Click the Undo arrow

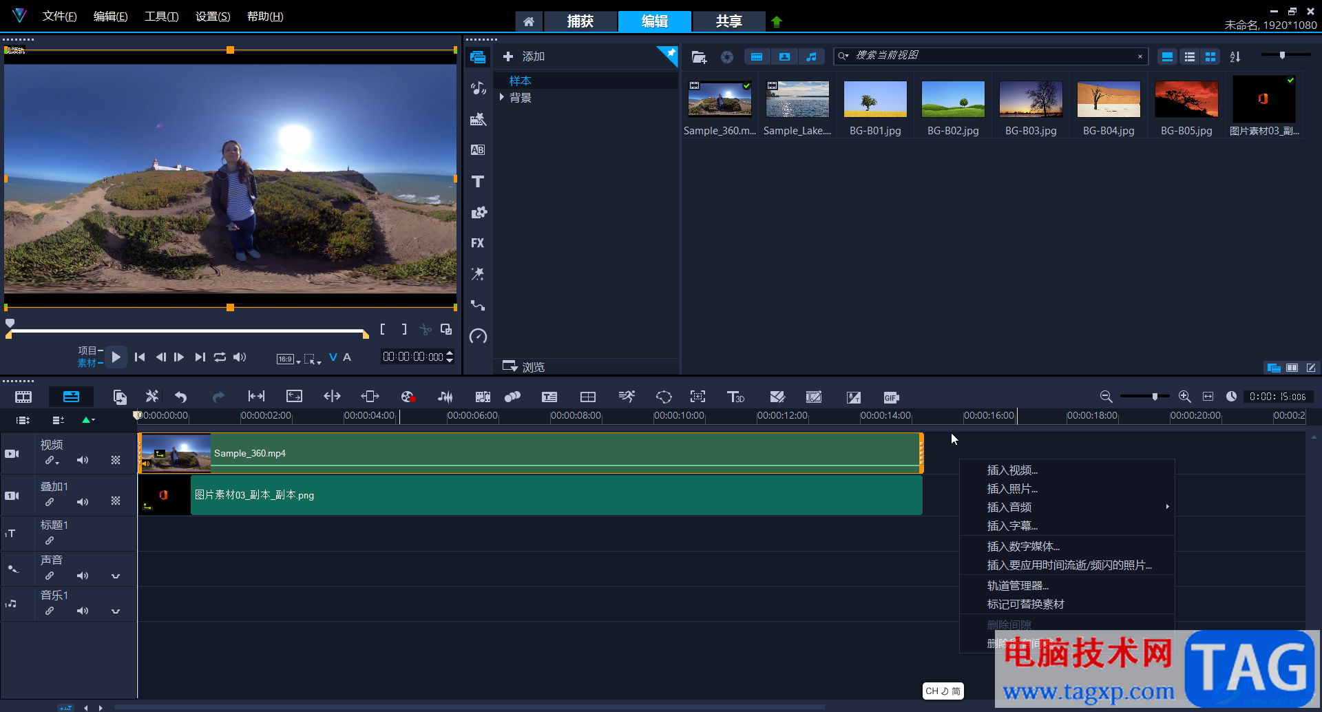coord(180,397)
